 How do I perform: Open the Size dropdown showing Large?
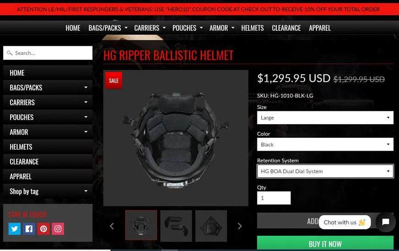325,118
